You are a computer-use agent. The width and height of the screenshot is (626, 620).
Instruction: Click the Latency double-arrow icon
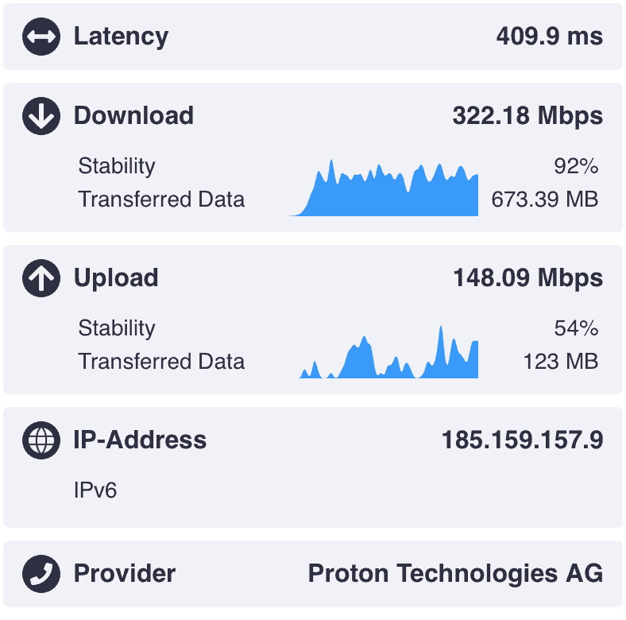pyautogui.click(x=41, y=37)
